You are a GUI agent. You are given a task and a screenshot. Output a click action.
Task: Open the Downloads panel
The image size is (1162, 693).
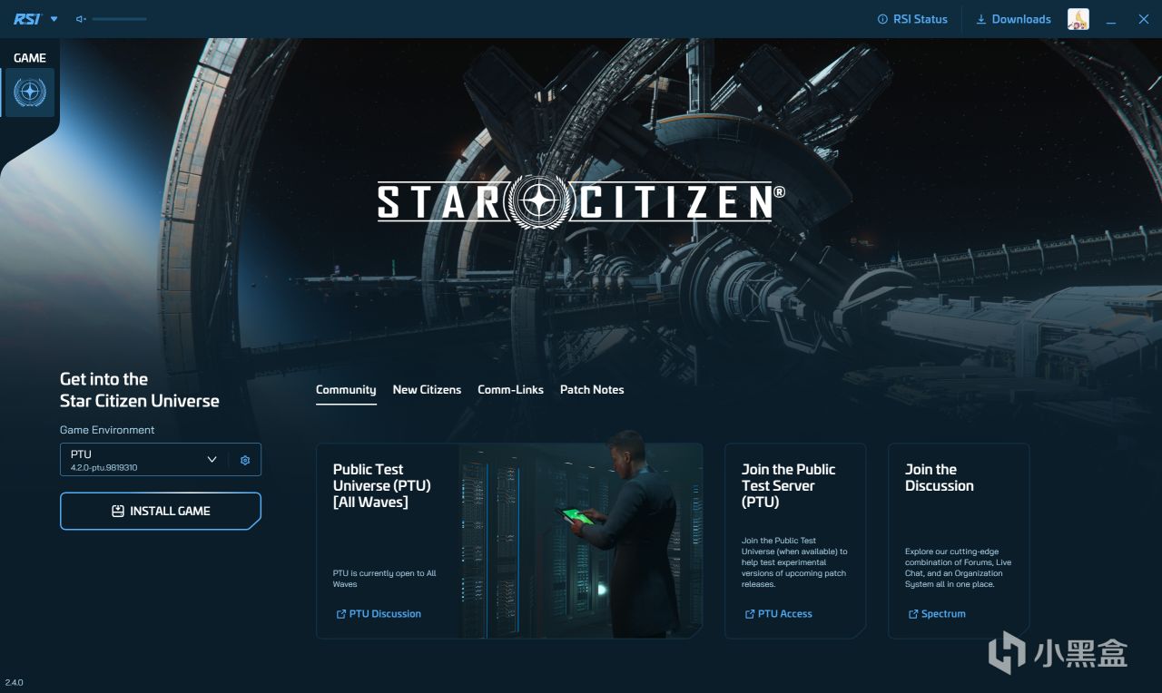1013,19
